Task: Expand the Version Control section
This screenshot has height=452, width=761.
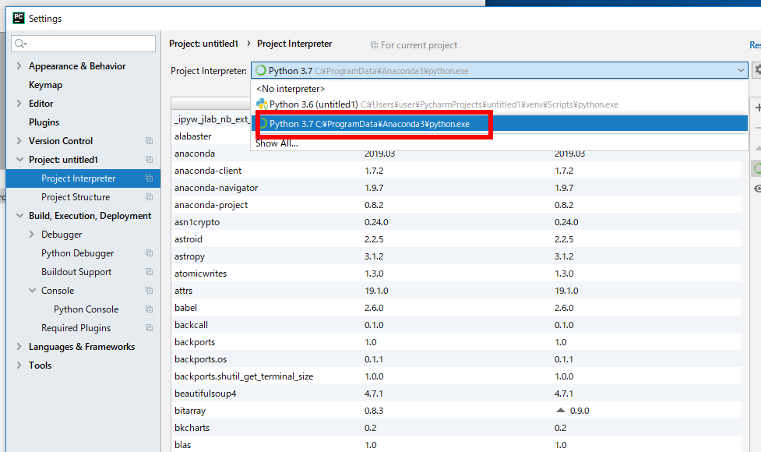Action: [19, 140]
